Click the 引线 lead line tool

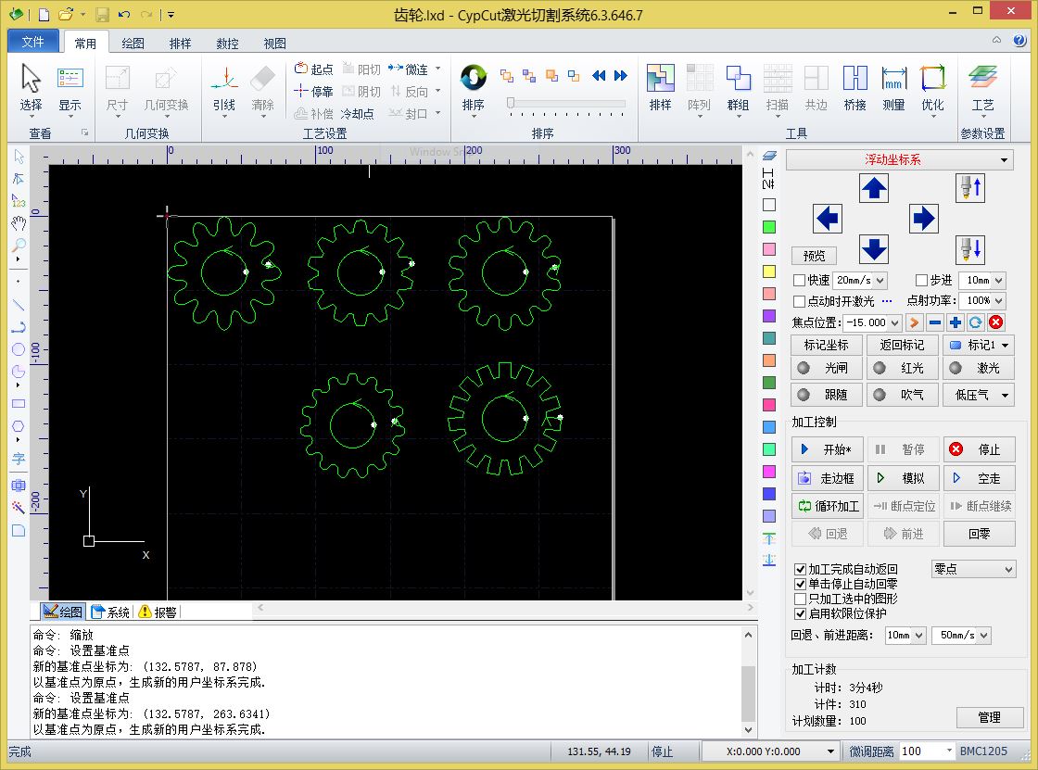pyautogui.click(x=224, y=89)
